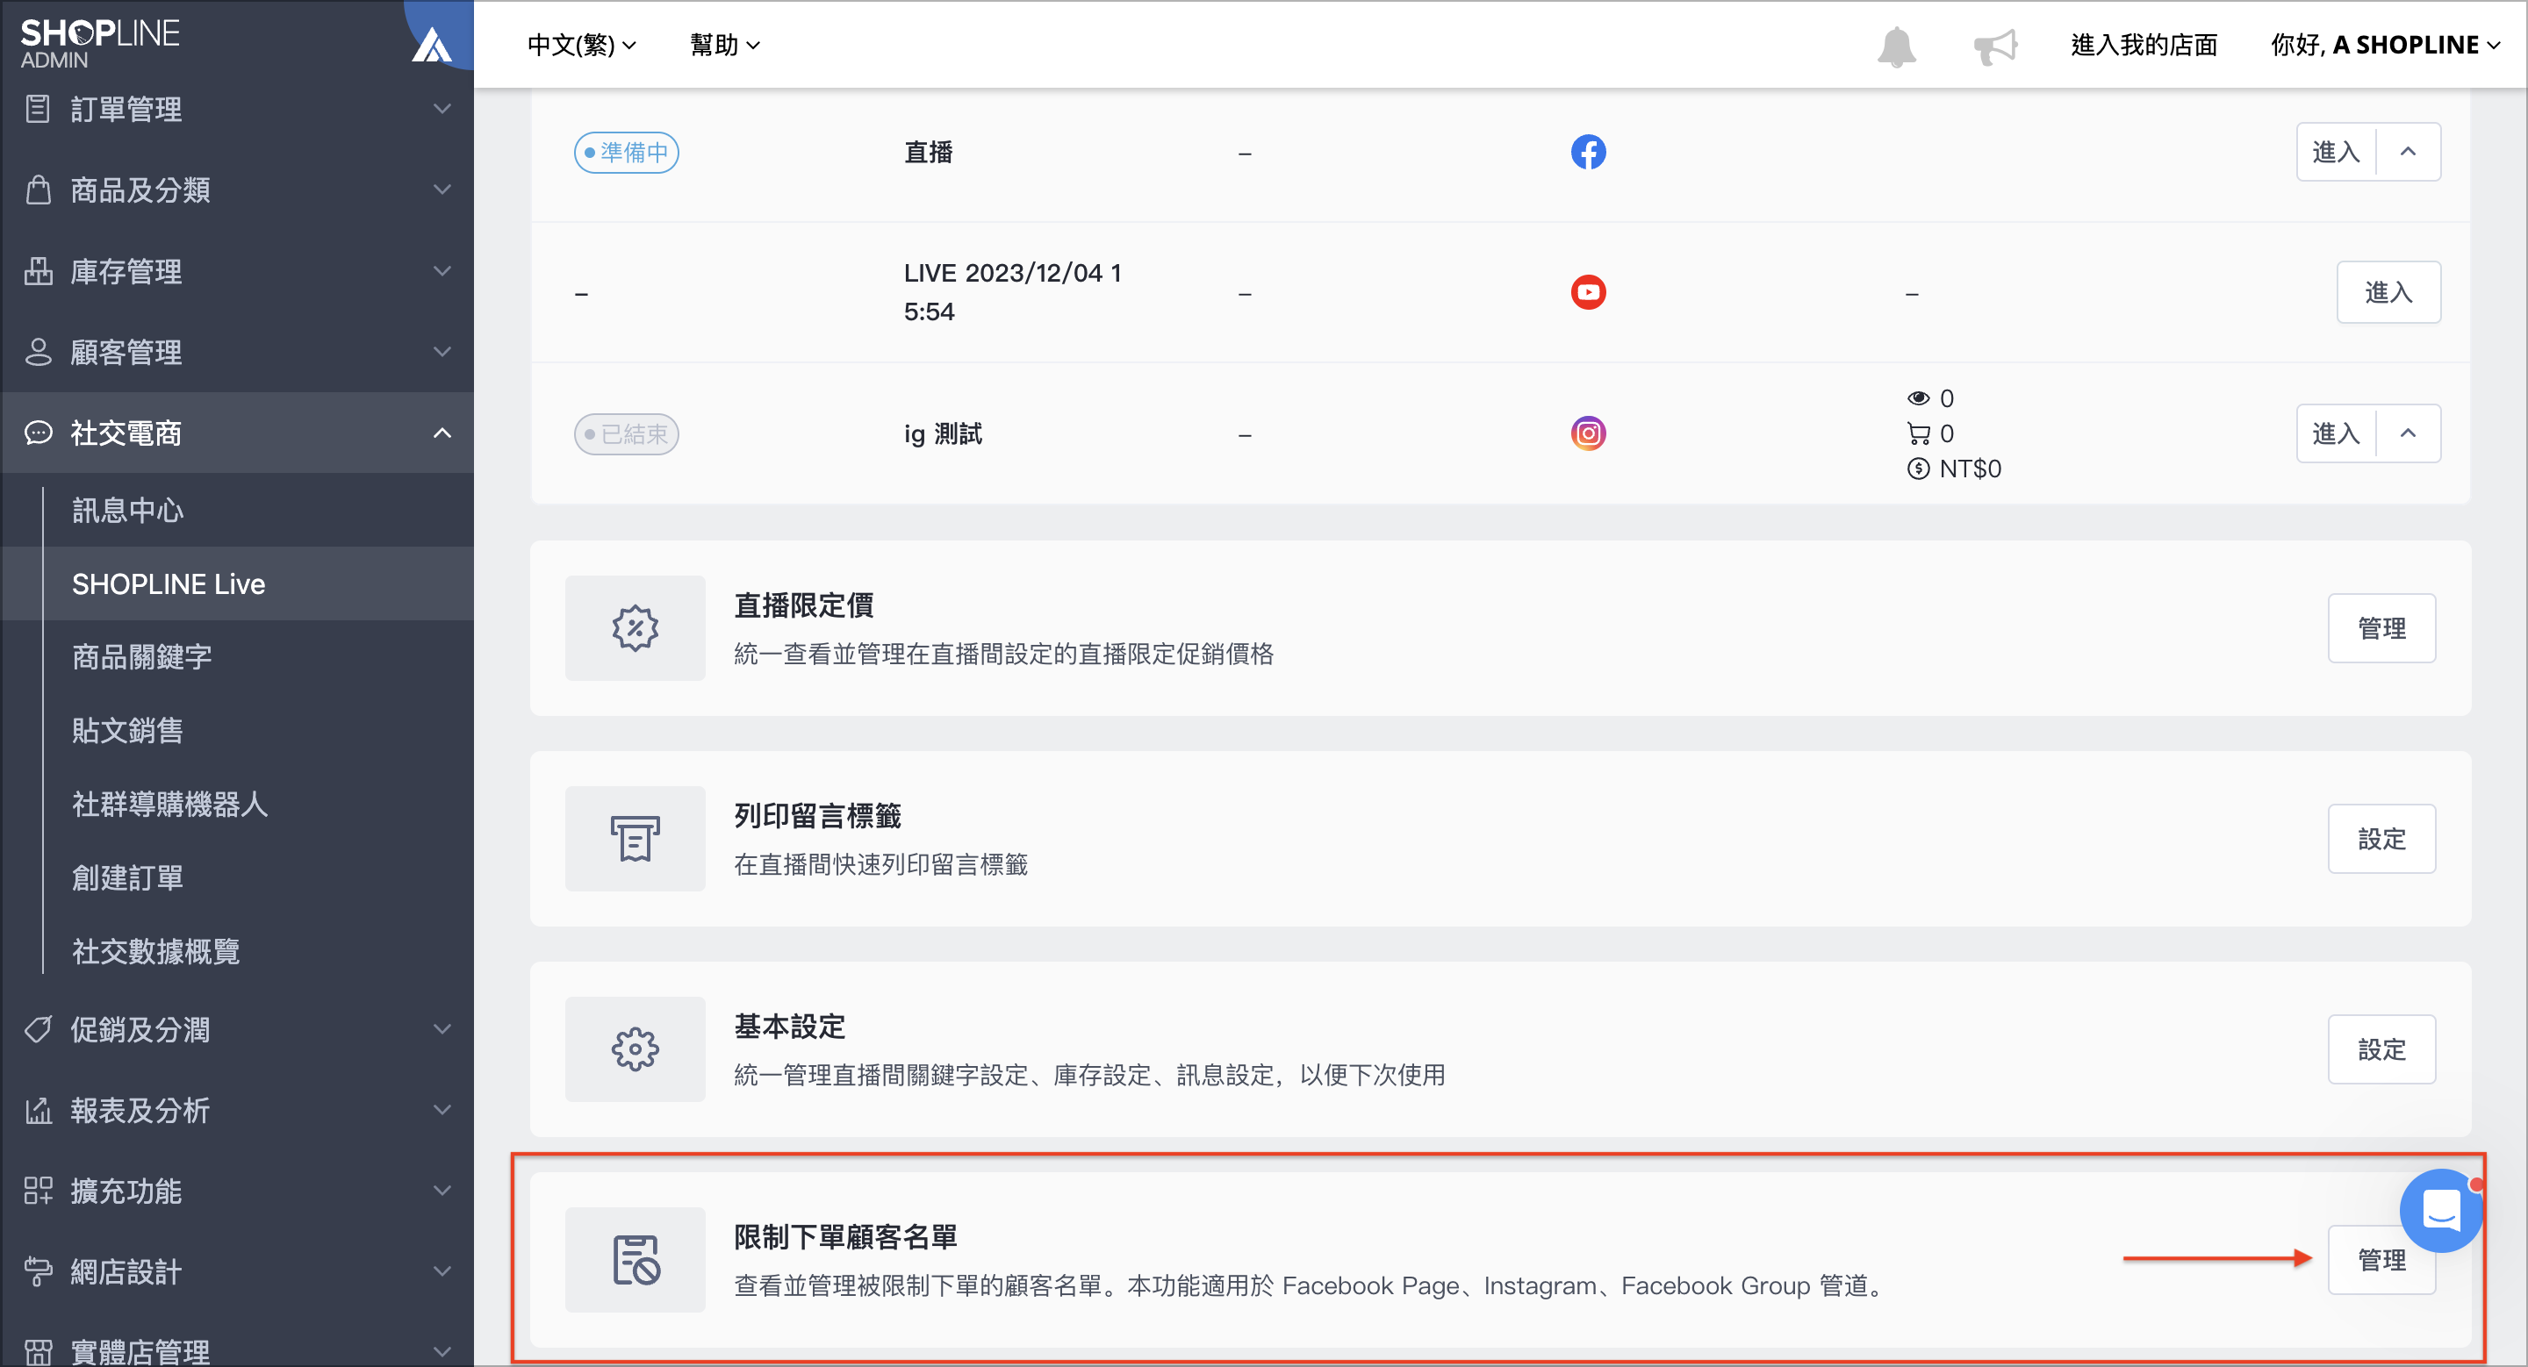Click 設定 for 列印留言標籤
Image resolution: width=2528 pixels, height=1367 pixels.
click(2381, 840)
